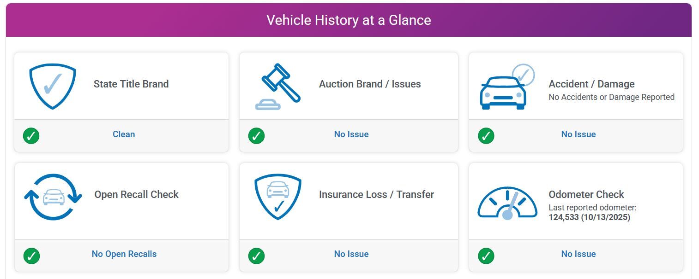Open No Issue link under Odometer Check
699x279 pixels.
tap(578, 254)
